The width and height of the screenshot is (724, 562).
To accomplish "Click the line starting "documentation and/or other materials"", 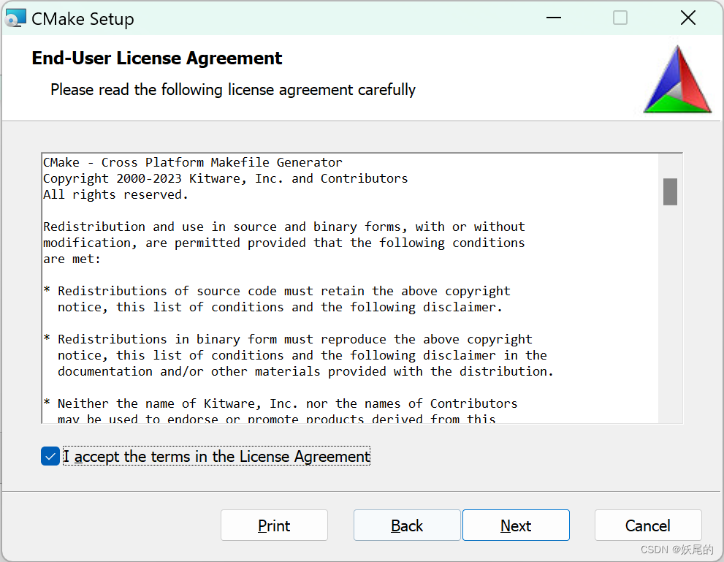I will pyautogui.click(x=305, y=371).
